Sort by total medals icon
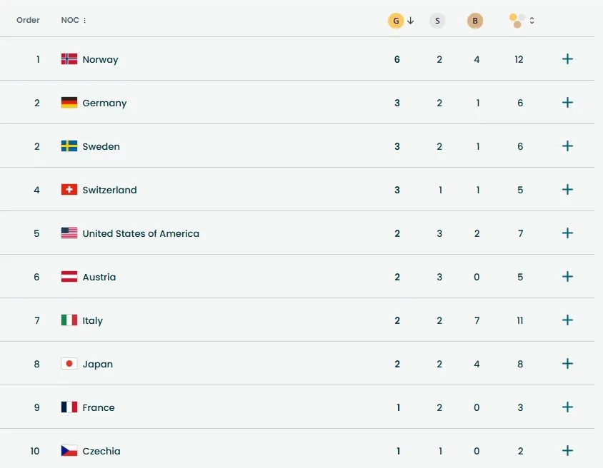Image resolution: width=603 pixels, height=468 pixels. click(517, 21)
